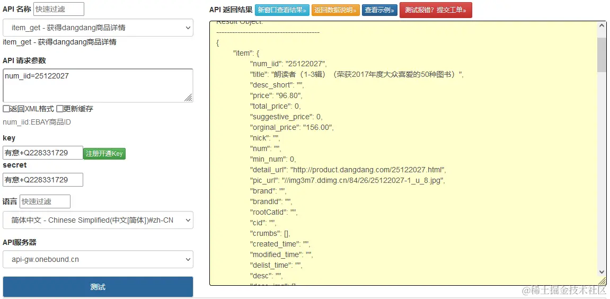Click the "price": "96.80" line
The height and width of the screenshot is (299, 610).
(276, 95)
